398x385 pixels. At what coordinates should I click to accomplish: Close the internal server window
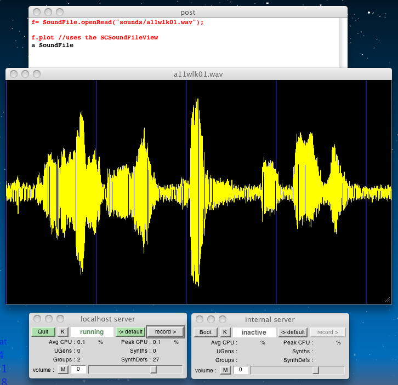(x=200, y=319)
